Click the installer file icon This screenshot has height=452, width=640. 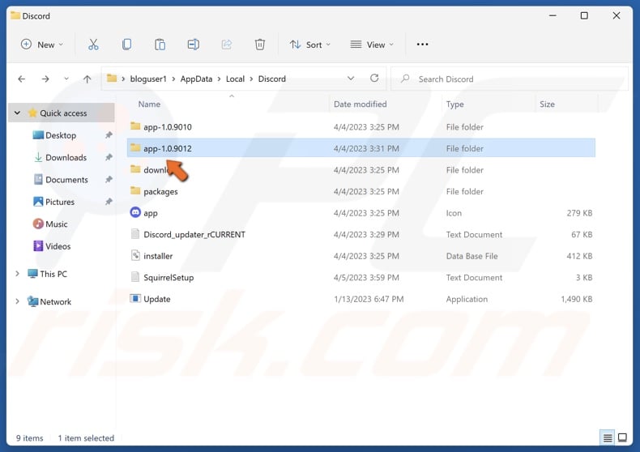(x=135, y=255)
